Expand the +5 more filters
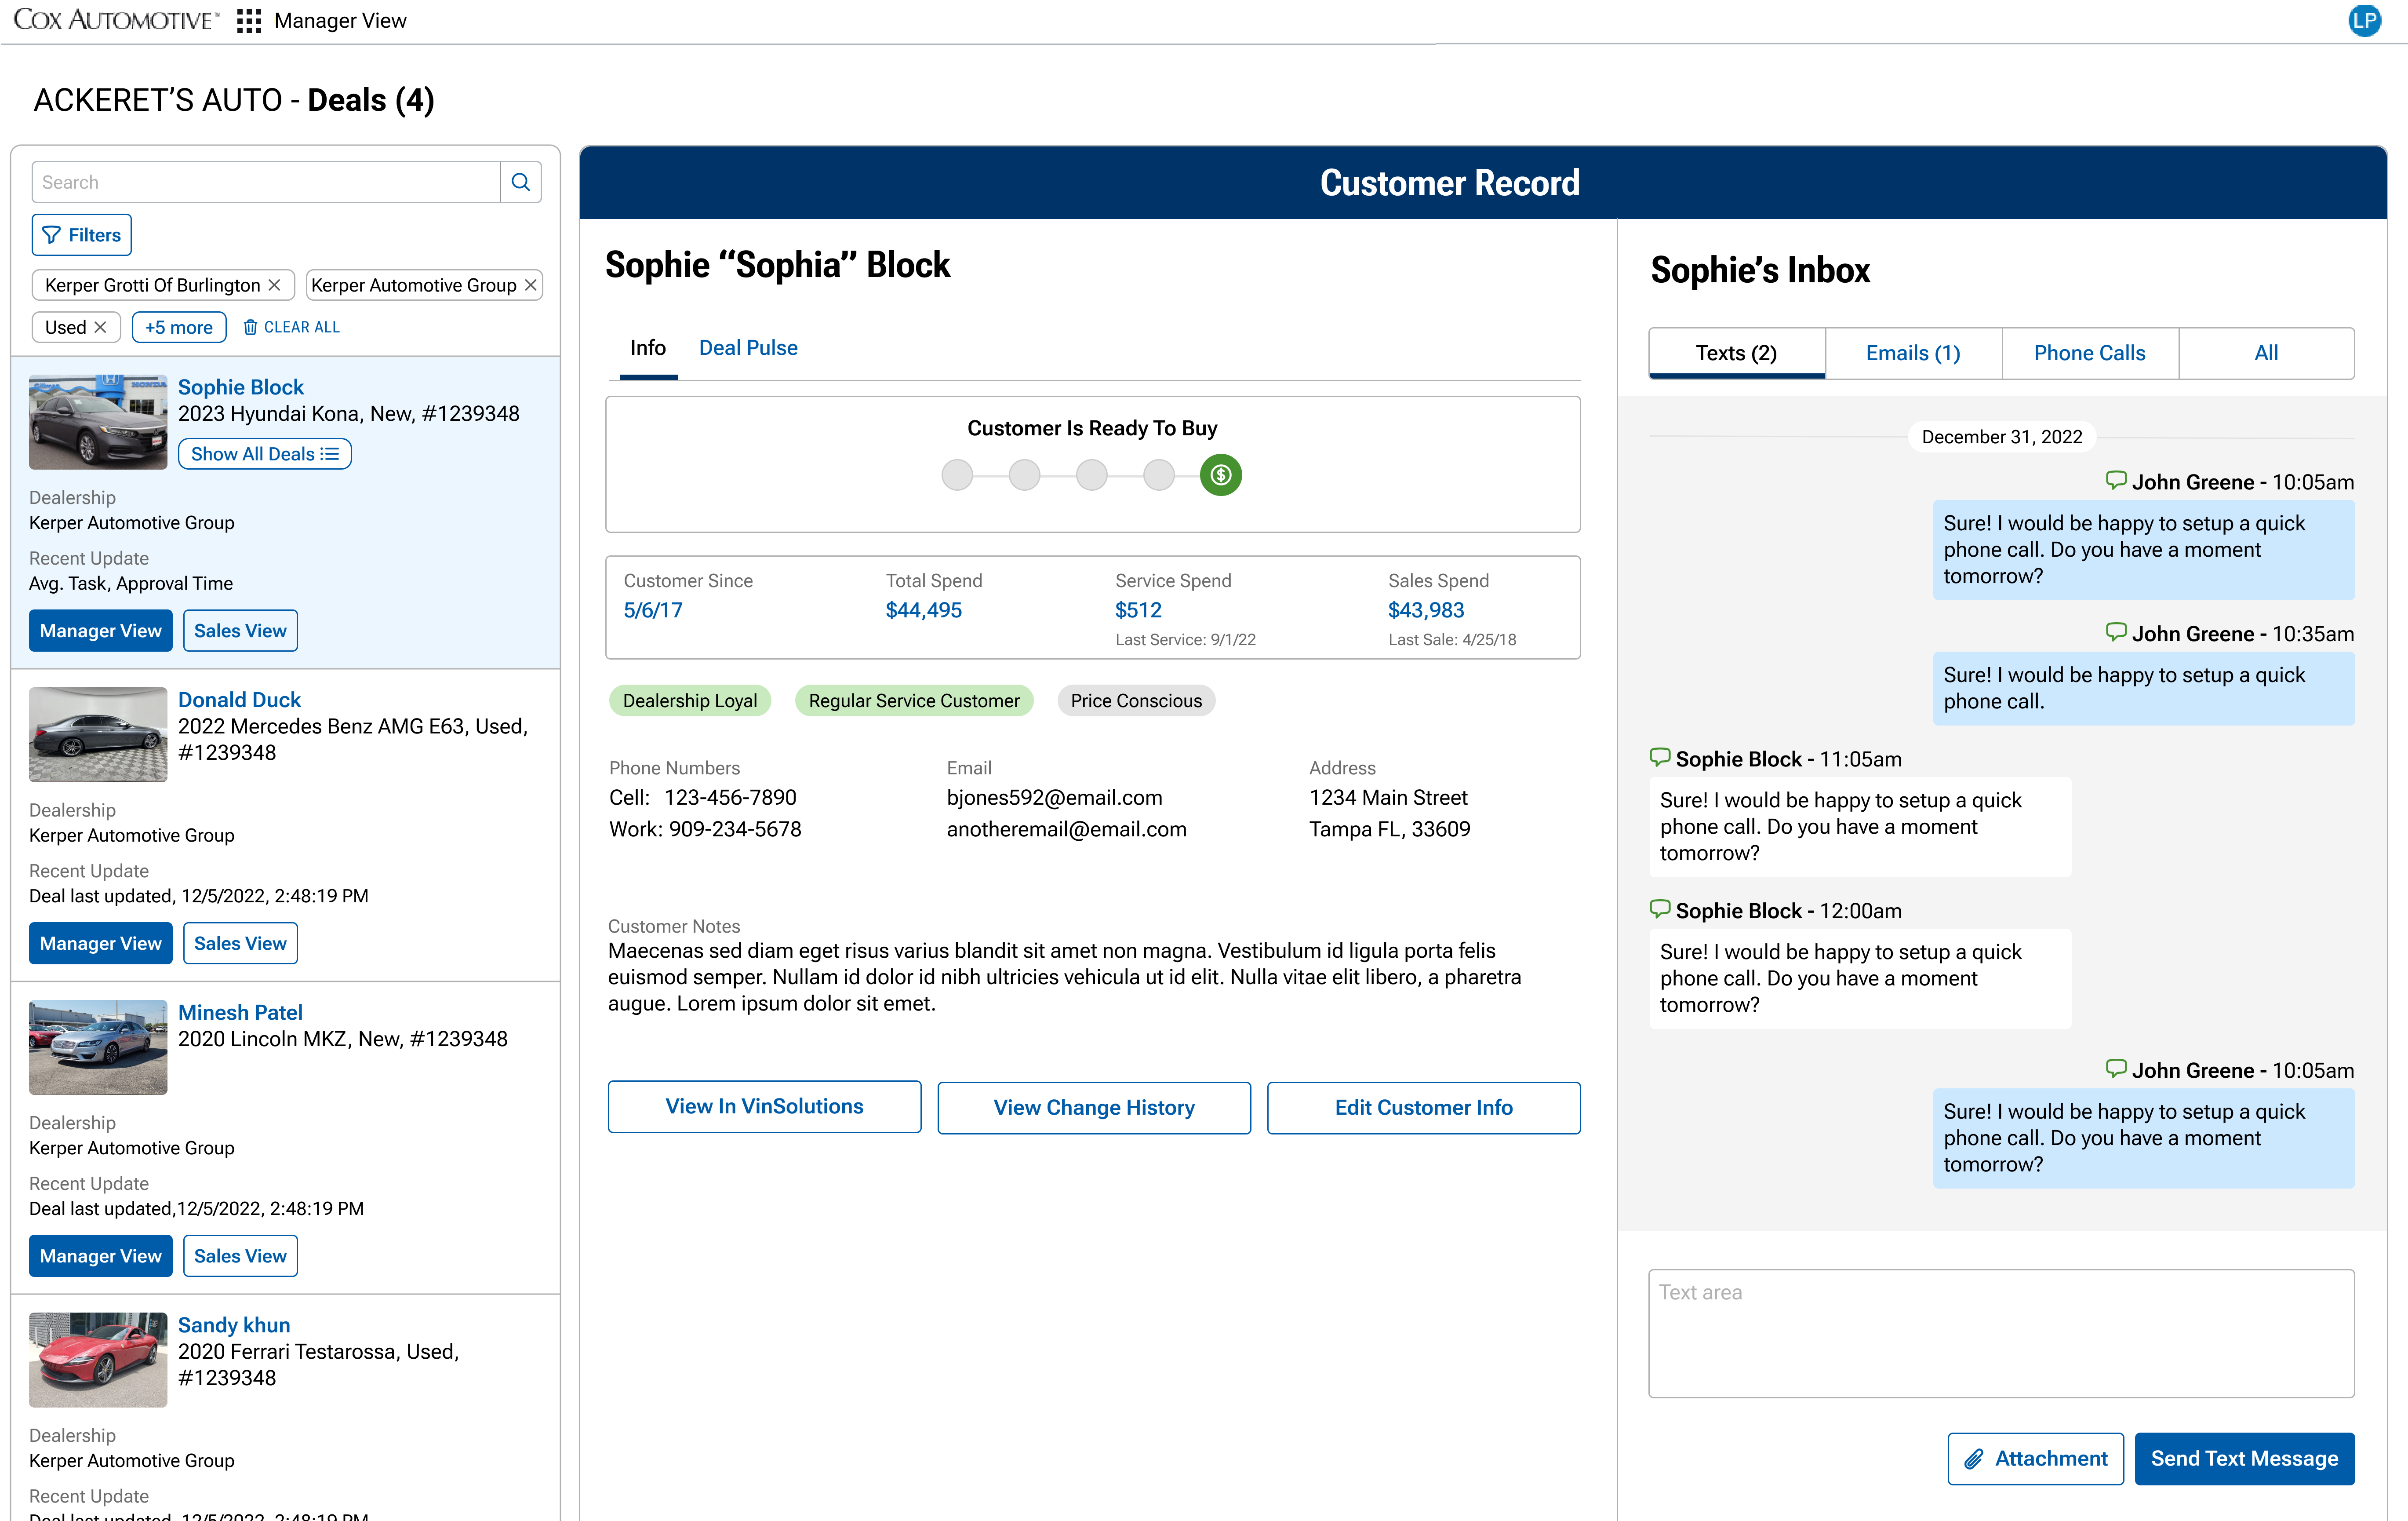This screenshot has height=1521, width=2408. [179, 327]
